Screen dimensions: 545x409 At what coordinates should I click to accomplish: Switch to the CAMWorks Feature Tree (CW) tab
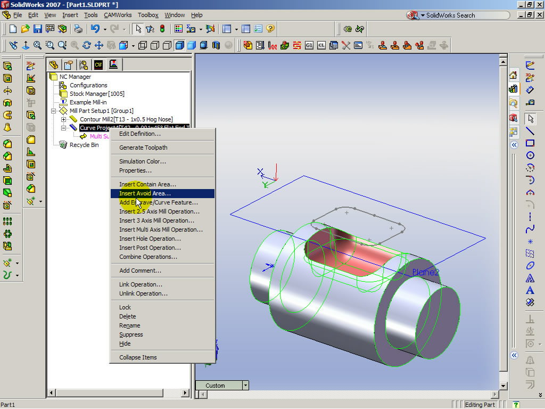98,64
